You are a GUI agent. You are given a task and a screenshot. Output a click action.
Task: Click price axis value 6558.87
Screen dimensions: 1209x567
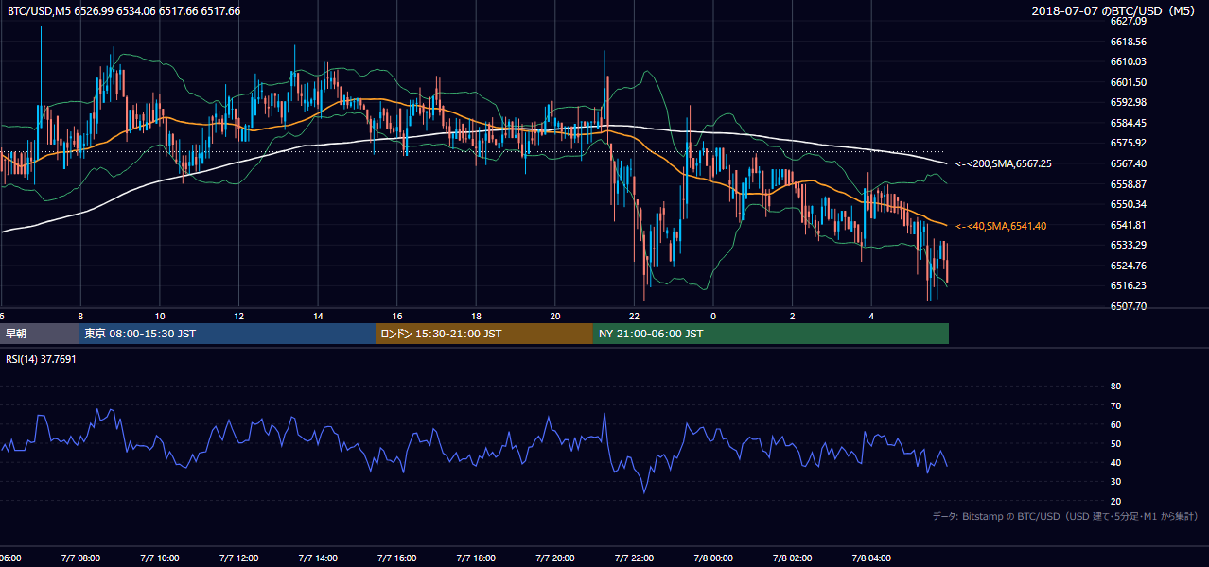click(x=1129, y=184)
